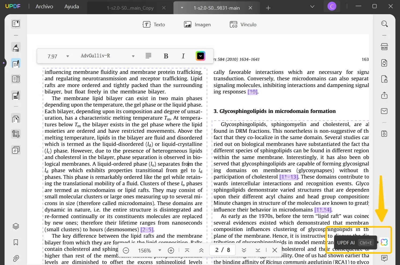The height and width of the screenshot is (265, 400).
Task: Open Reader mode in left sidebar
Action: 16,24
